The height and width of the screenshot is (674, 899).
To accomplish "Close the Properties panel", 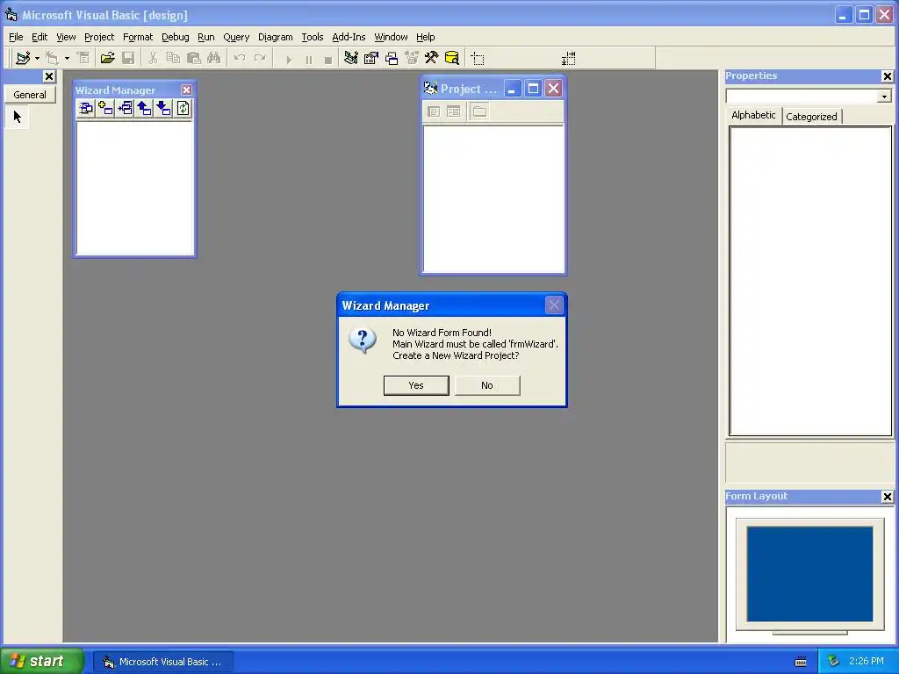I will coord(887,76).
